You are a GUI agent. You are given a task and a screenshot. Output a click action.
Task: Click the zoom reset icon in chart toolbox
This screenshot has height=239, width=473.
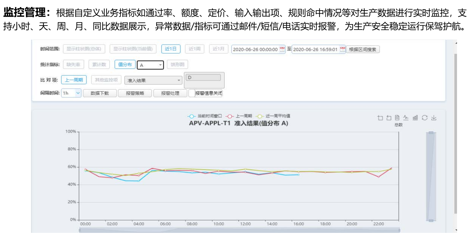coord(389,118)
